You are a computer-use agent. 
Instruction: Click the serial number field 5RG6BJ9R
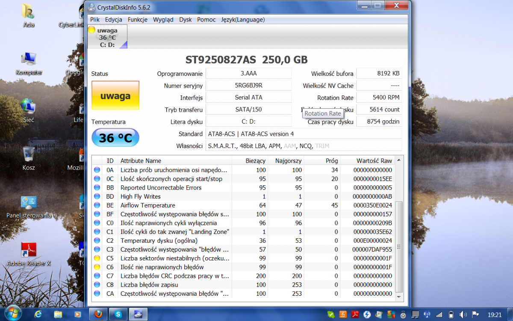249,86
